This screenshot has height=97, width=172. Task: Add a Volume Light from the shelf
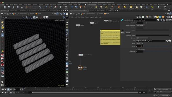(x=119, y=8)
